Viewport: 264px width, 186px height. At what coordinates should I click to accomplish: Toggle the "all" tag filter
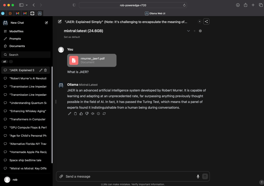point(5,62)
